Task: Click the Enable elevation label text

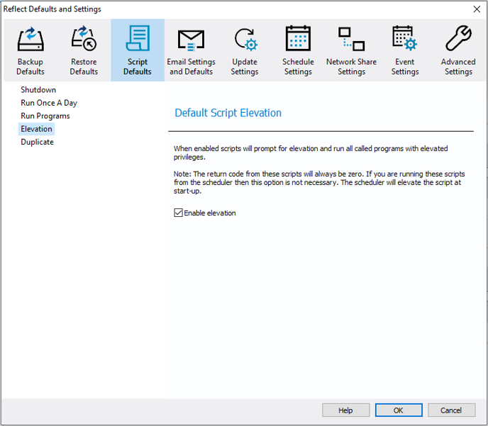Action: click(210, 213)
